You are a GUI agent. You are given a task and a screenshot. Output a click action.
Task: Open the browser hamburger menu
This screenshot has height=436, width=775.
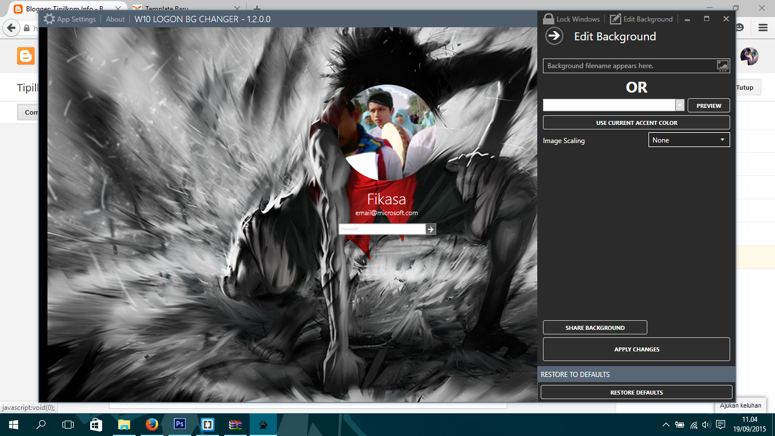pyautogui.click(x=763, y=28)
